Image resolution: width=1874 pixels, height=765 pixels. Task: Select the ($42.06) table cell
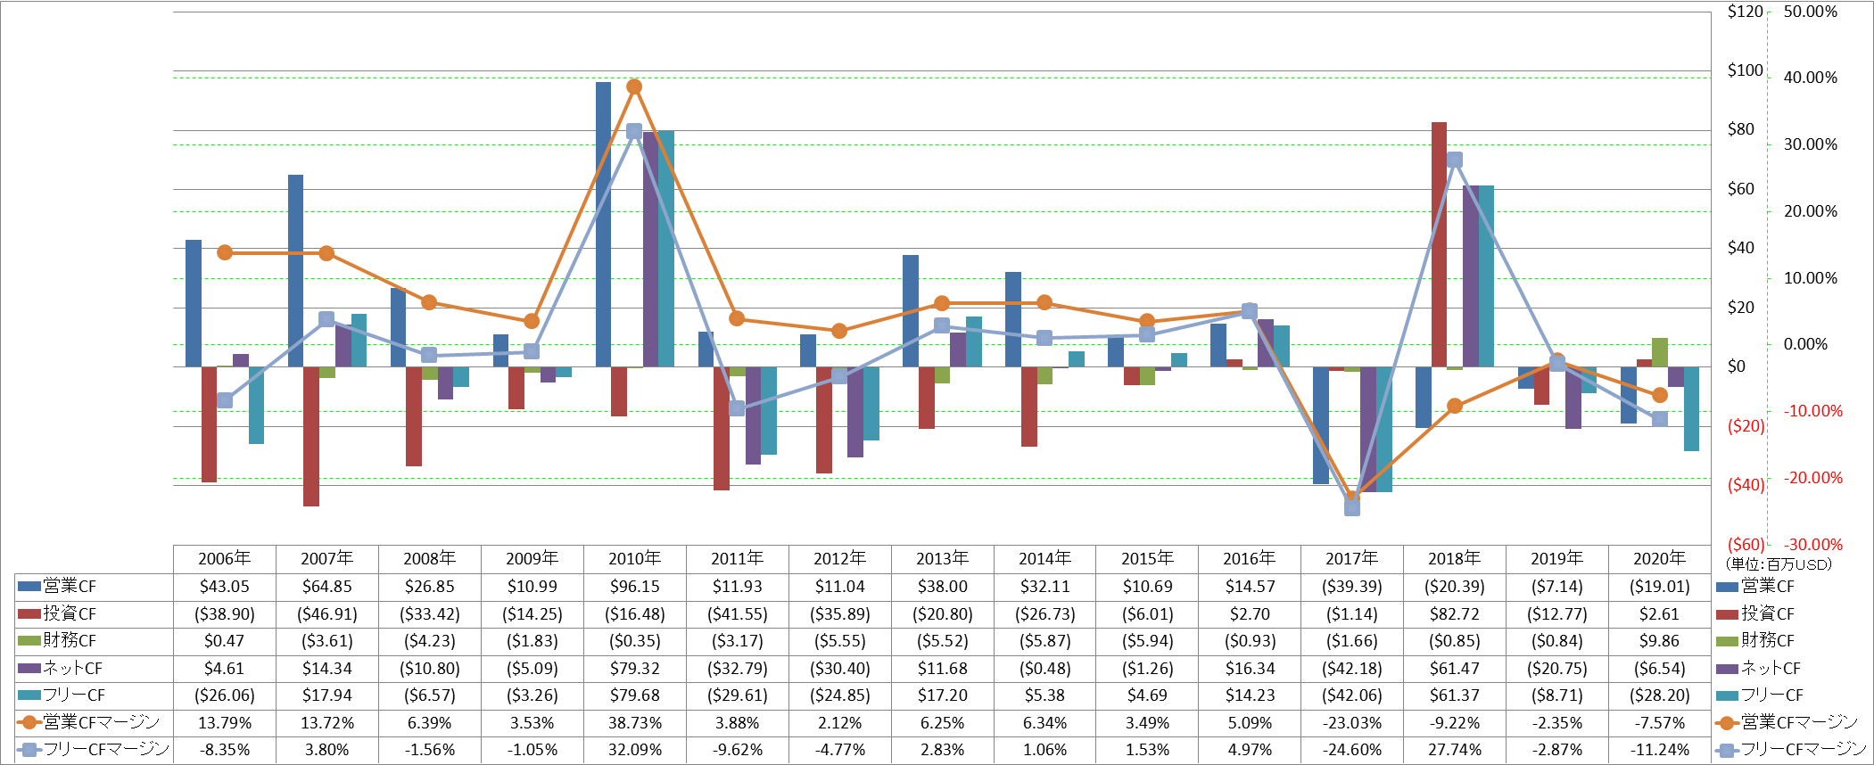pyautogui.click(x=1351, y=695)
